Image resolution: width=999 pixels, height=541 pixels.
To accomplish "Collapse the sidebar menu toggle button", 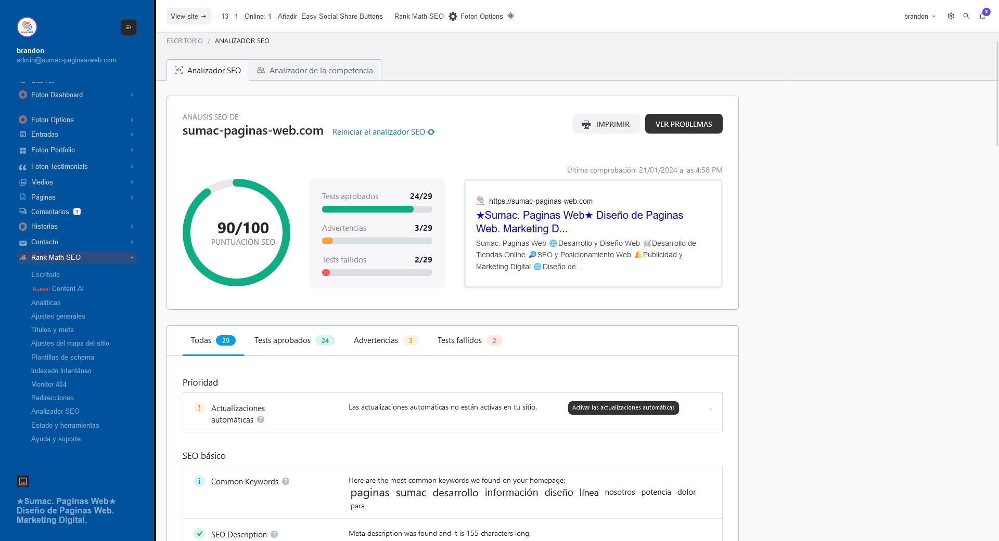I will 129,27.
